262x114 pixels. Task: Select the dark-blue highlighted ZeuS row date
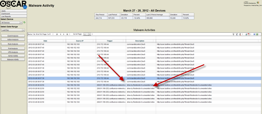tap(36, 78)
